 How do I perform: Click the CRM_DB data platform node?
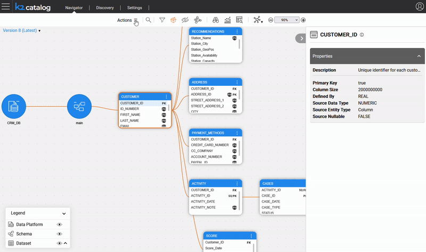(x=14, y=107)
